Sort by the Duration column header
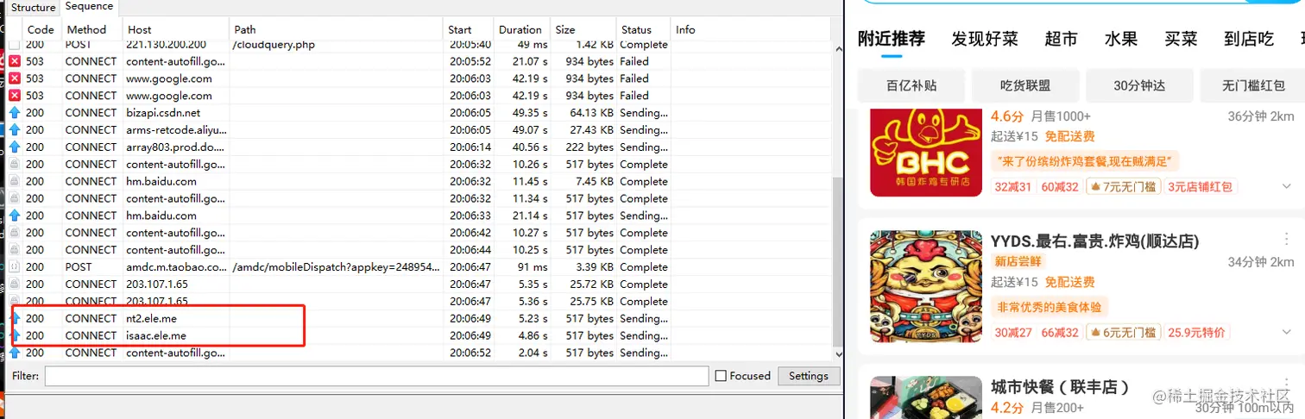 point(520,29)
